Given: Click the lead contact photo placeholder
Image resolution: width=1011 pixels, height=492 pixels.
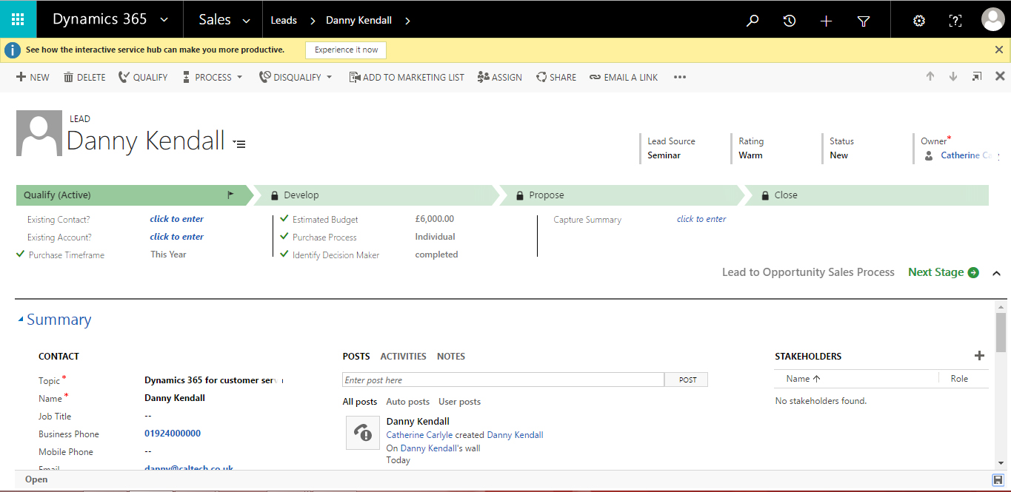Looking at the screenshot, I should click(x=39, y=133).
